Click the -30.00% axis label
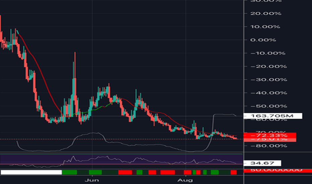The height and width of the screenshot is (184, 312). 268,80
